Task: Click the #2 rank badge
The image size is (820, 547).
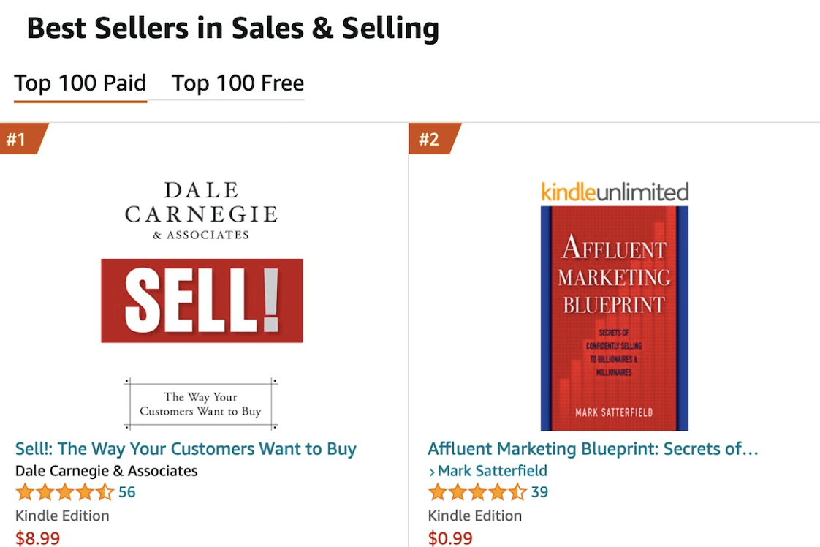Action: (431, 139)
